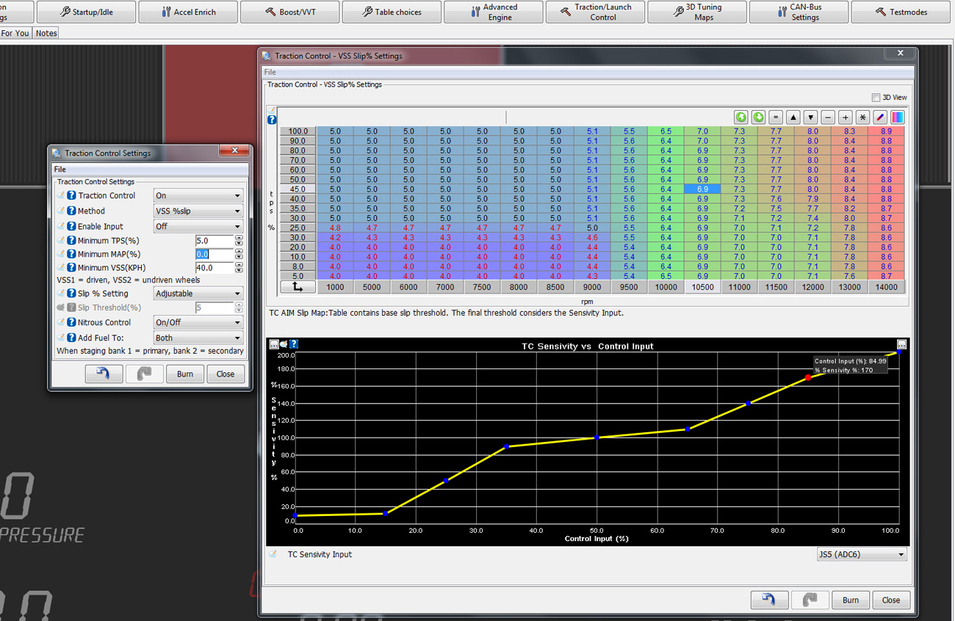Viewport: 955px width, 621px height.
Task: Click the Minimum VSS(KPH) input field
Action: [214, 268]
